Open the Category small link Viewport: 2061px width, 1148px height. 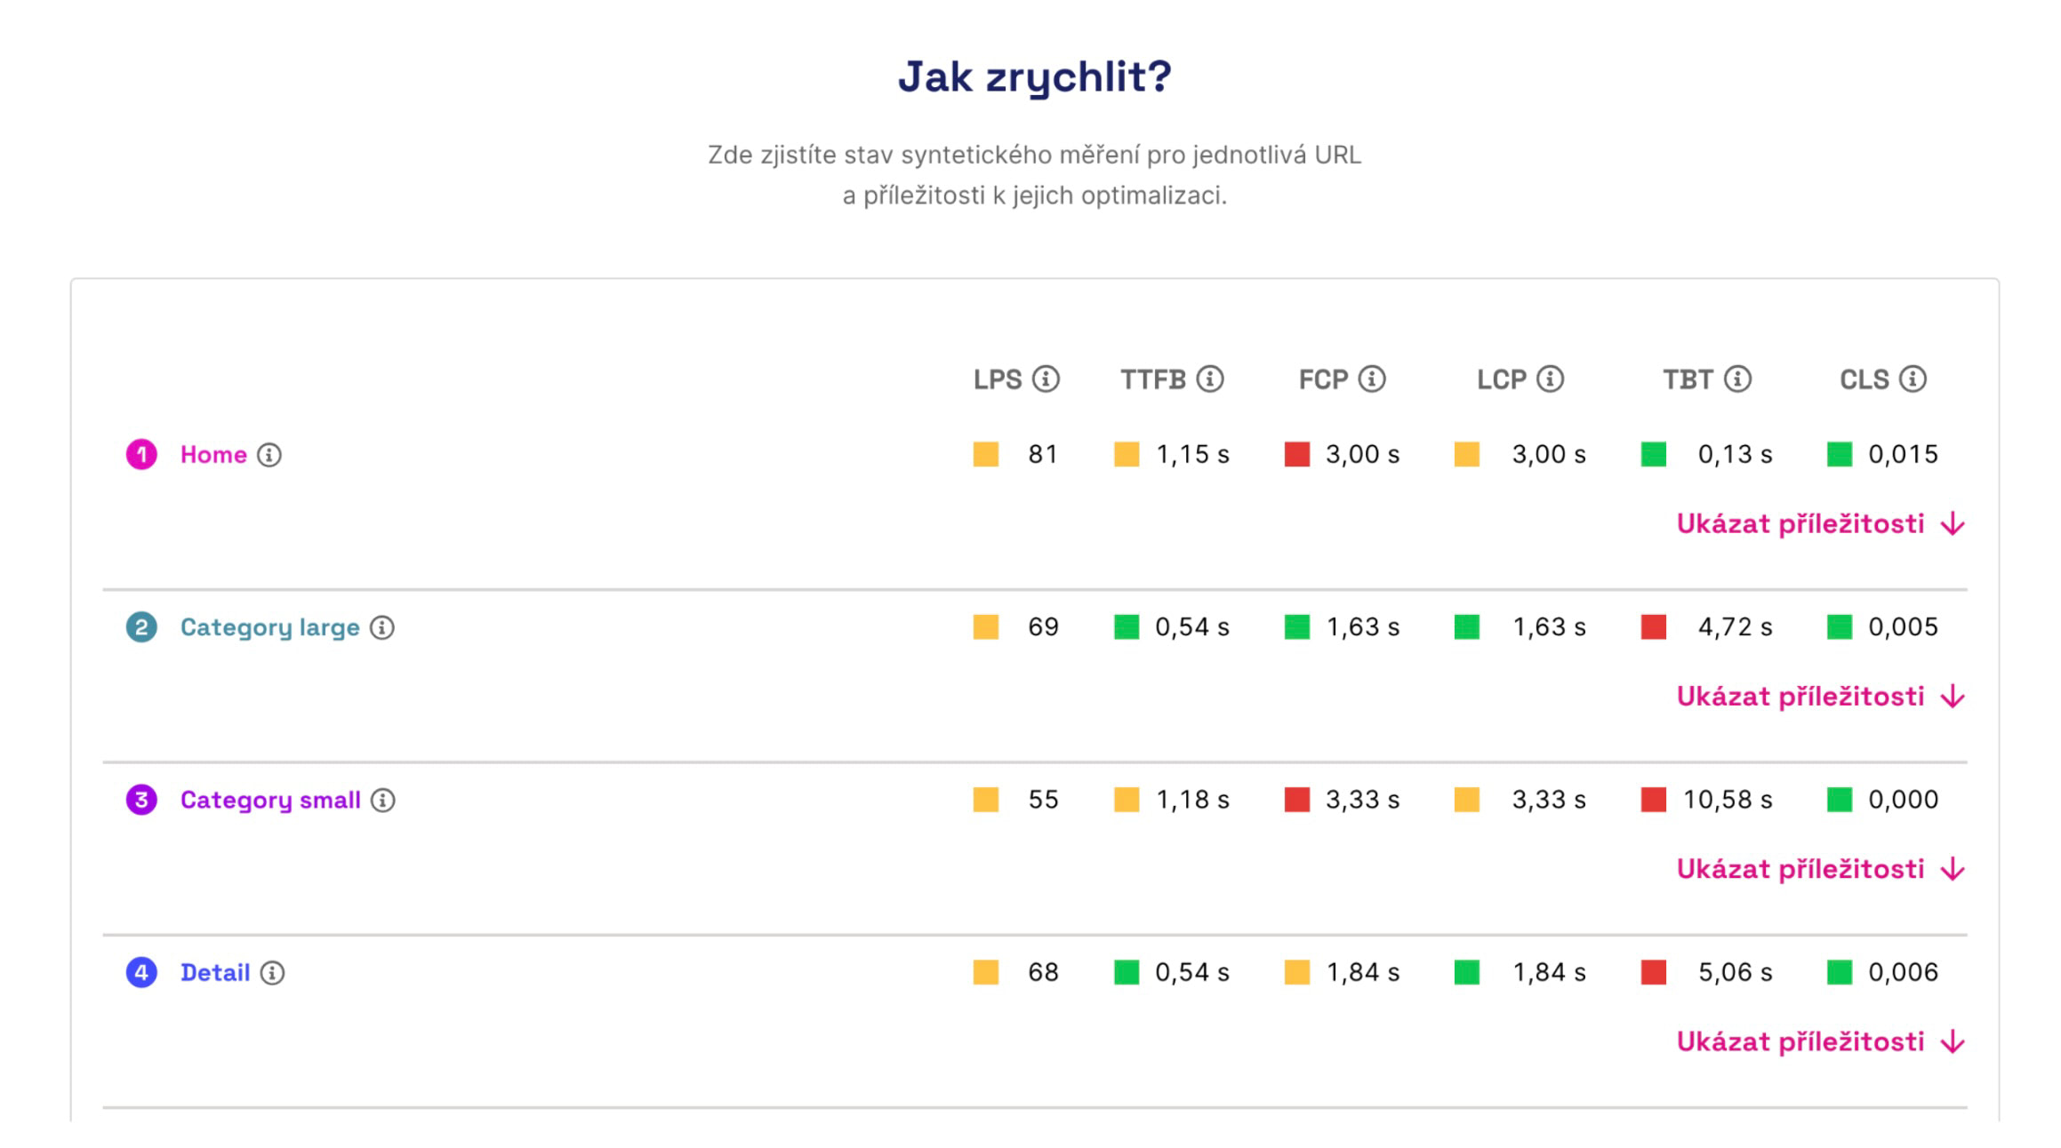pyautogui.click(x=270, y=800)
